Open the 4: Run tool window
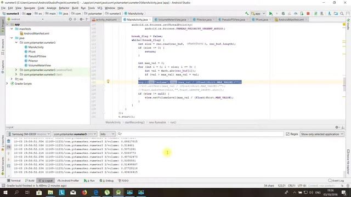351x197 pixels. pos(89,181)
